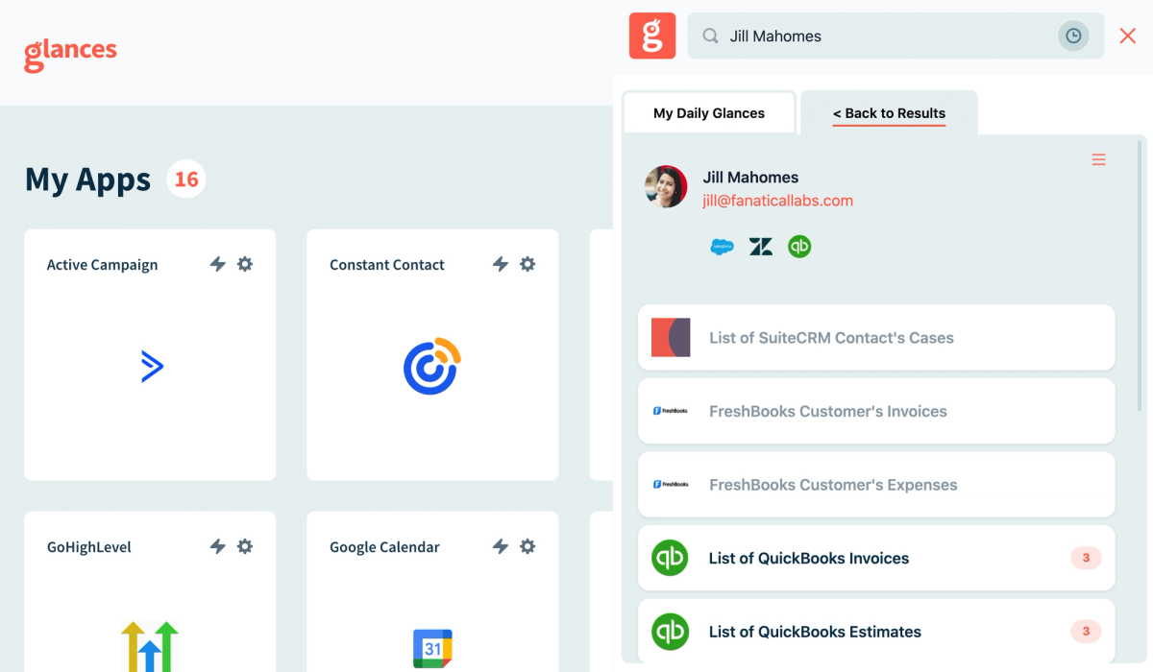Click the GoHighLevel arrows logo
The height and width of the screenshot is (672, 1153).
point(150,646)
